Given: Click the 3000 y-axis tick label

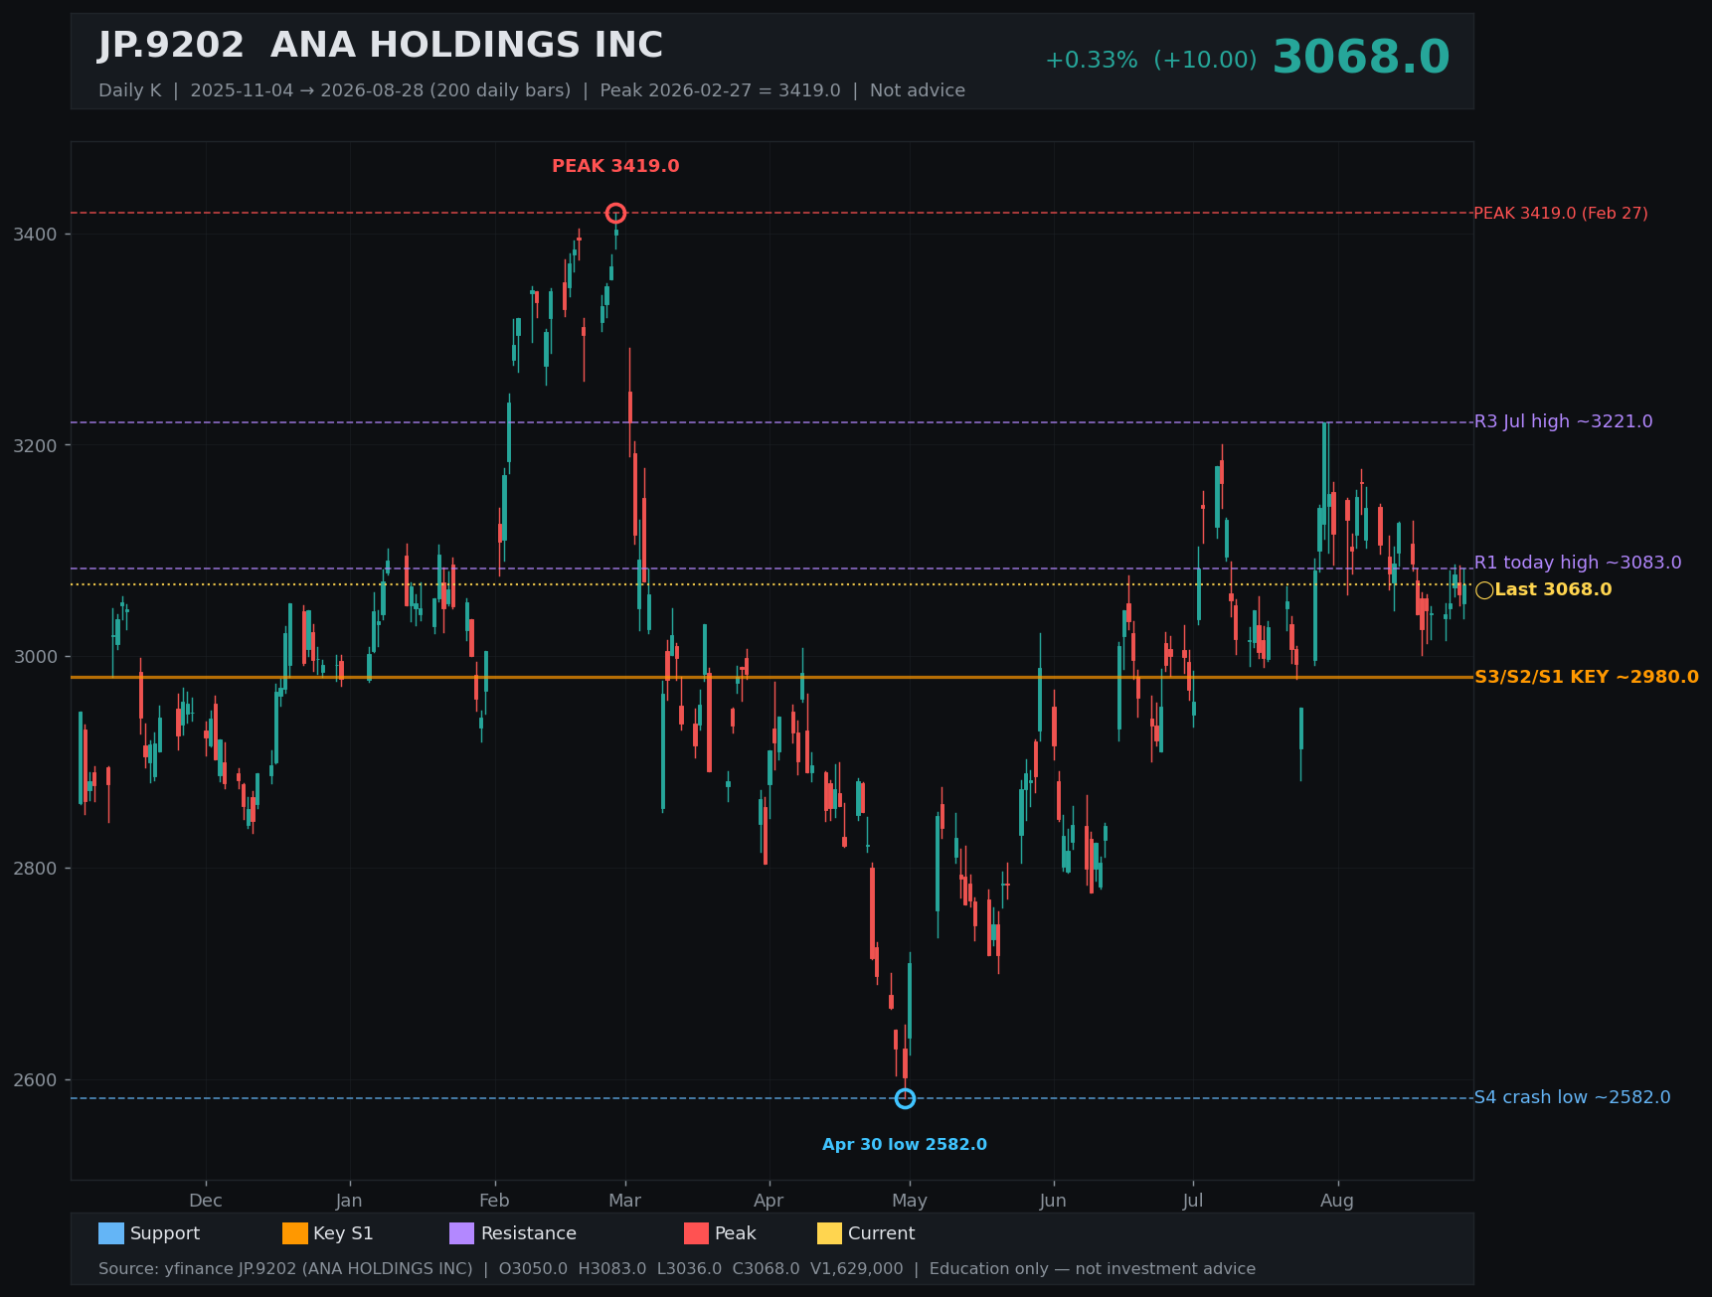Looking at the screenshot, I should click(x=36, y=657).
